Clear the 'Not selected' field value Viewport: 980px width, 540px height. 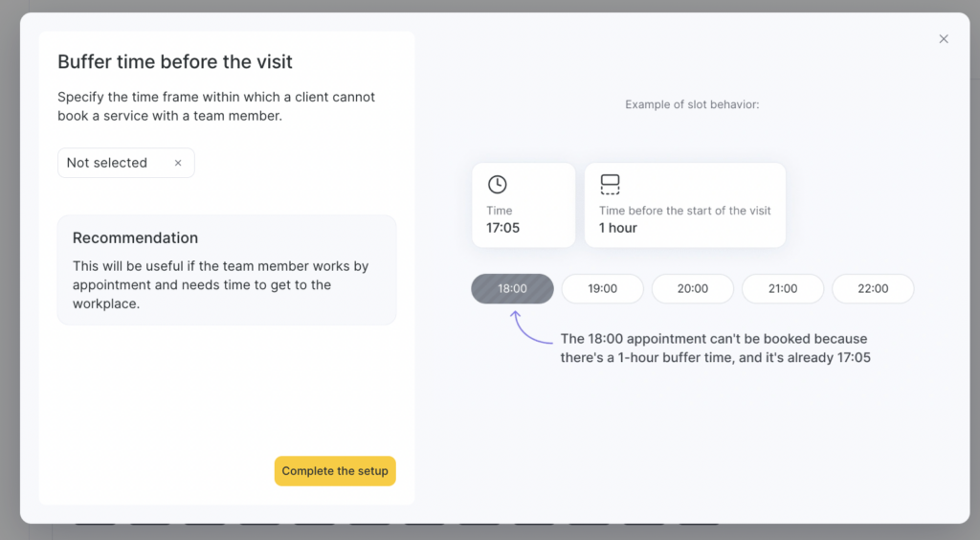[178, 163]
